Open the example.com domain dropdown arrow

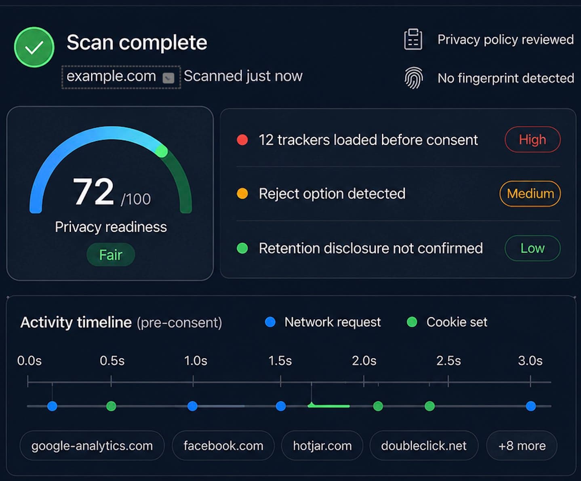(x=168, y=78)
